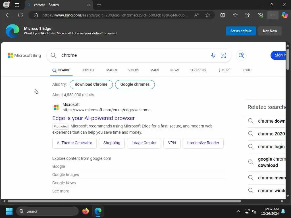Open Copilot sidebar icon

point(284,15)
